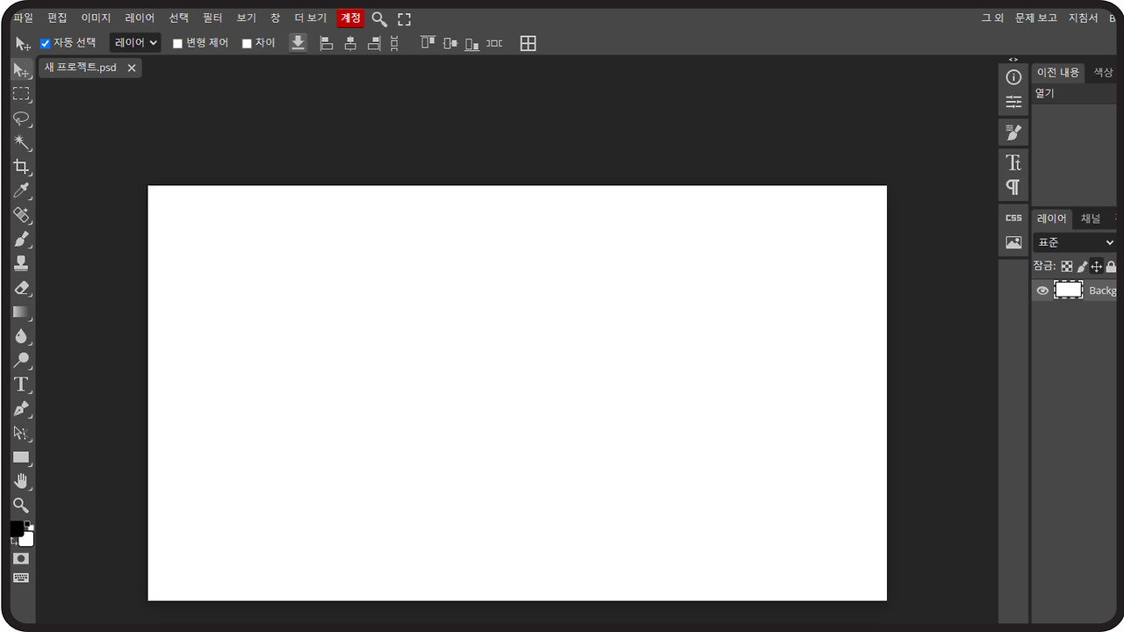Switch to the 채널 tab
Viewport: 1124px width, 632px height.
point(1090,219)
